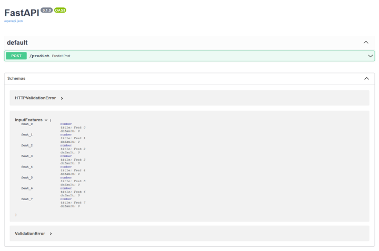379x251 pixels.
Task: Click the 'title: Feat 0' line
Action: pyautogui.click(x=73, y=128)
